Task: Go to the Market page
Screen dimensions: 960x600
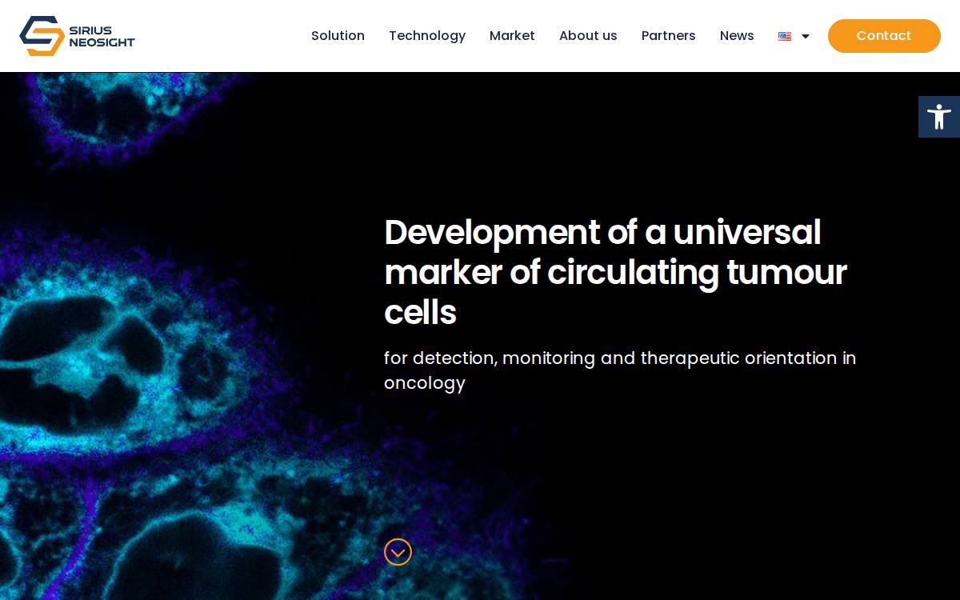Action: 512,36
